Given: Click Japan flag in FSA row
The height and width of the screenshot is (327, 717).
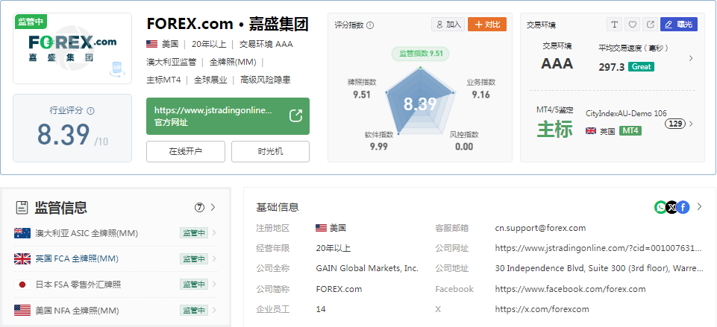Looking at the screenshot, I should 22,285.
